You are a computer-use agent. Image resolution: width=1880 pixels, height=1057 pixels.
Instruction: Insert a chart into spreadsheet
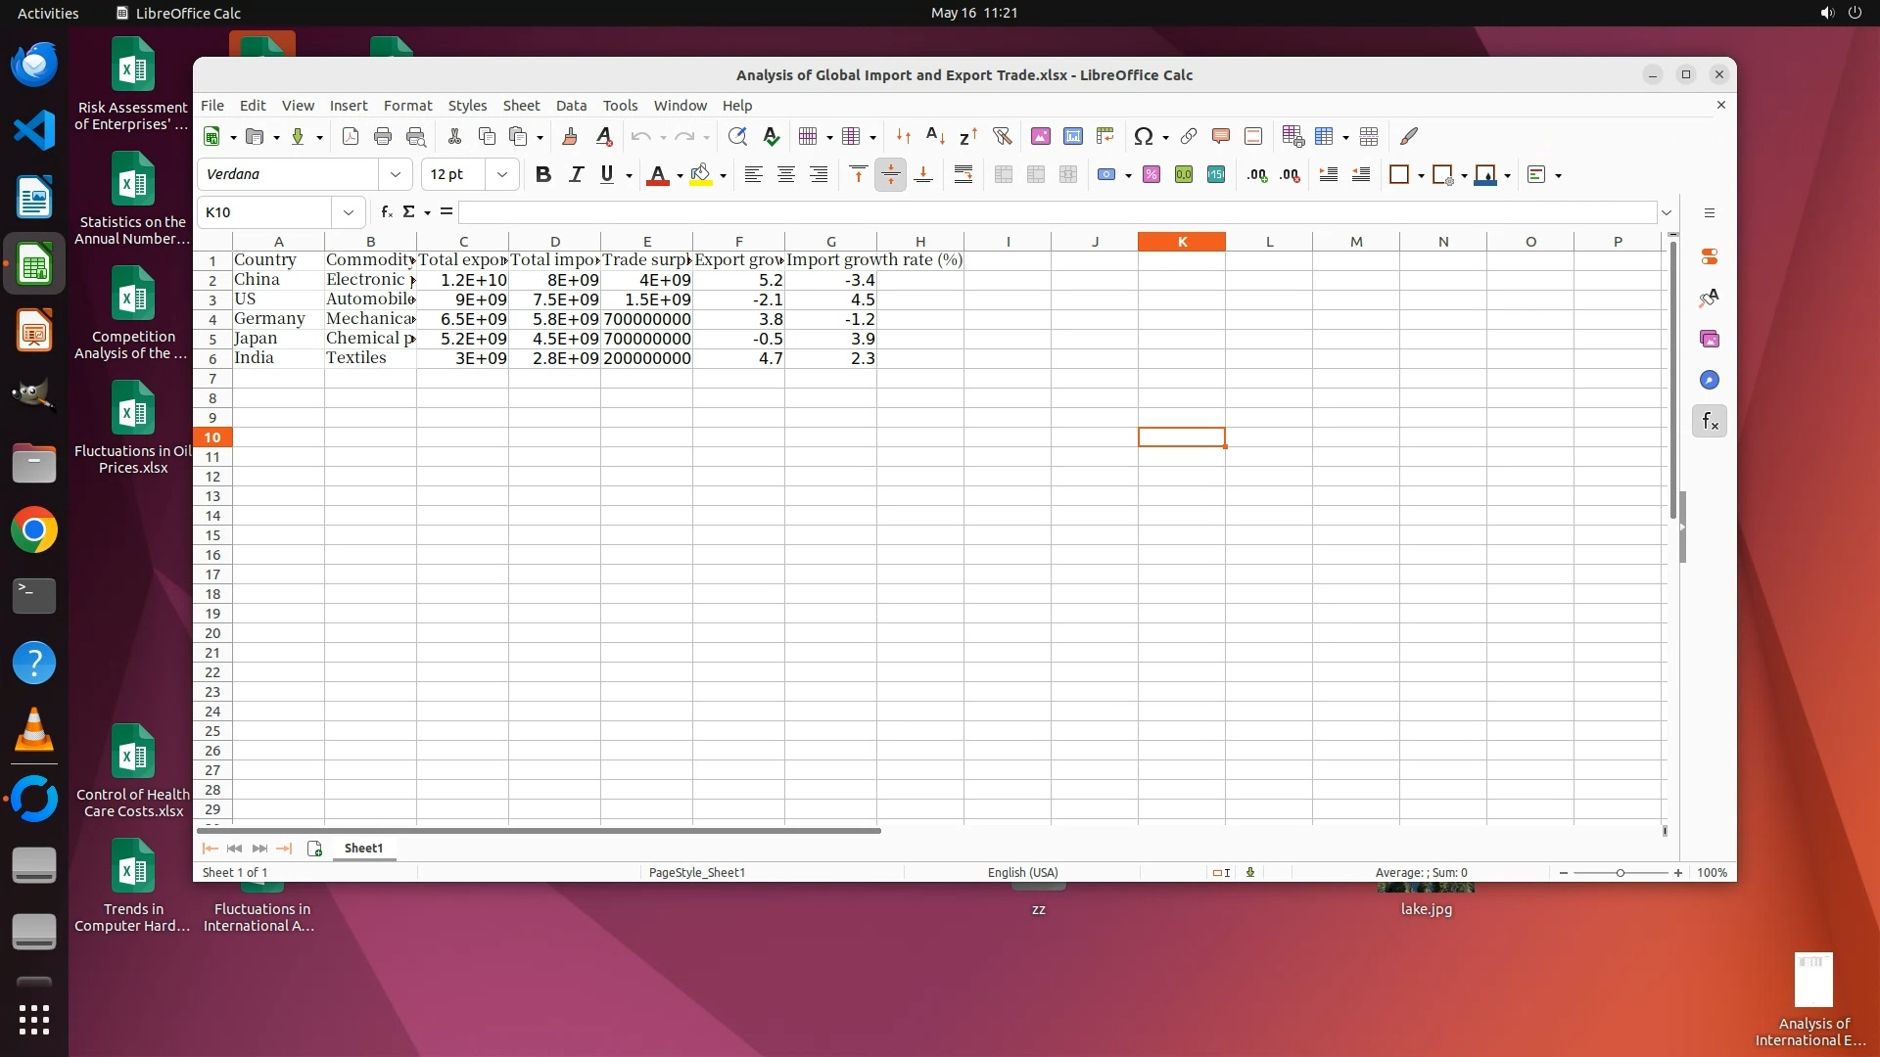[1073, 137]
